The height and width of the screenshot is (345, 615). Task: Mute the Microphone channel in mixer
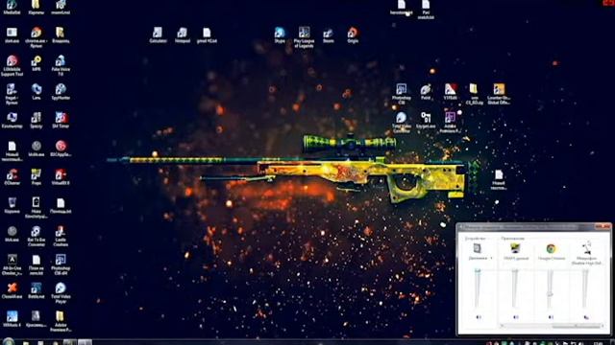586,317
